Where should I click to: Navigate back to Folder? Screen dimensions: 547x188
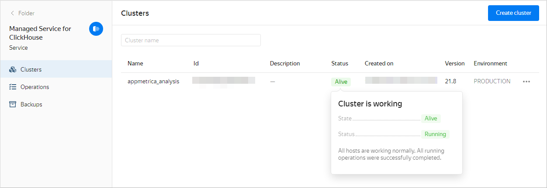[x=26, y=14]
